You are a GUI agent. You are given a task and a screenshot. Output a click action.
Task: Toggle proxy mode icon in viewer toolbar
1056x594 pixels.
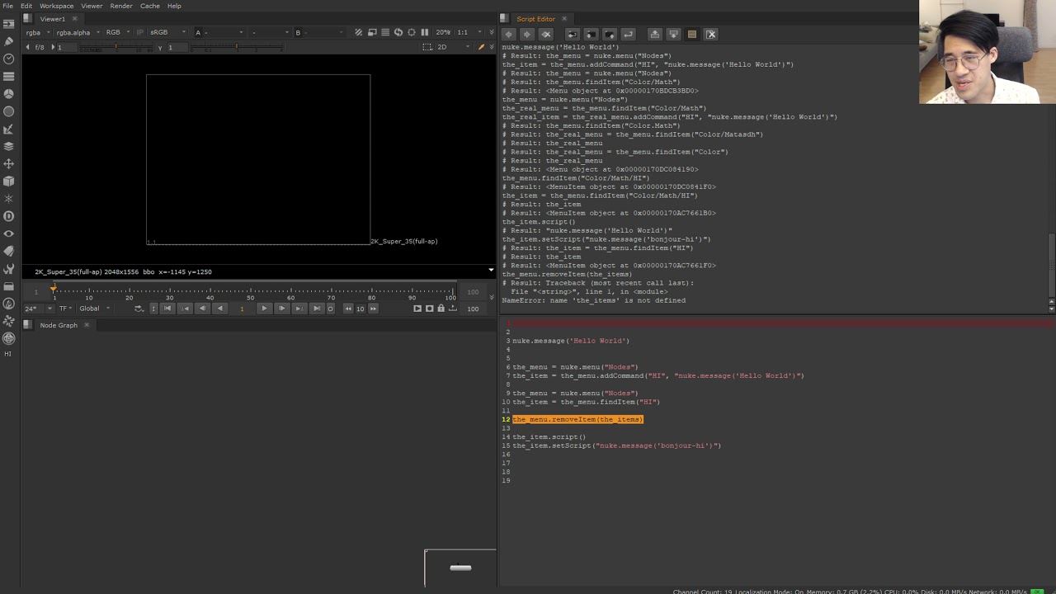coord(372,32)
